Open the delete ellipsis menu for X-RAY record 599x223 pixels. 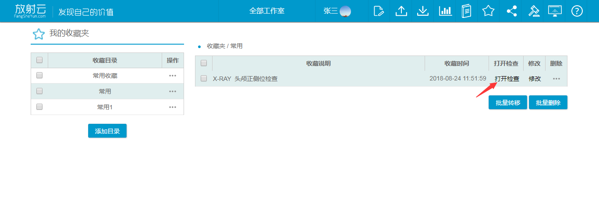coord(556,79)
